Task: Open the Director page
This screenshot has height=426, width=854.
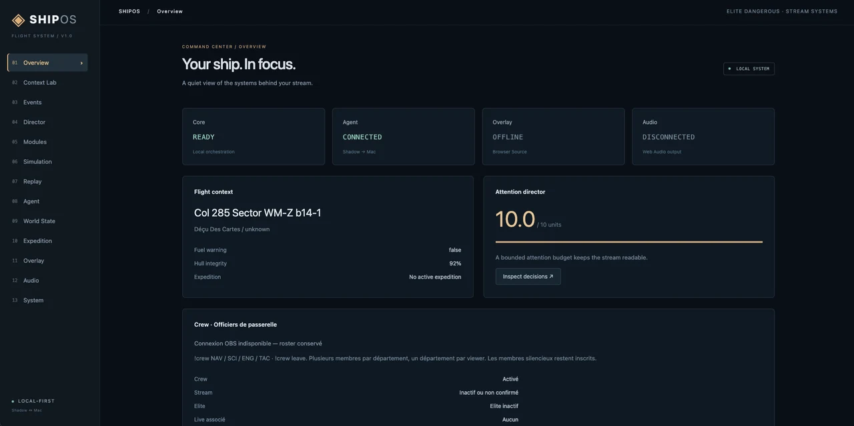Action: tap(47, 122)
